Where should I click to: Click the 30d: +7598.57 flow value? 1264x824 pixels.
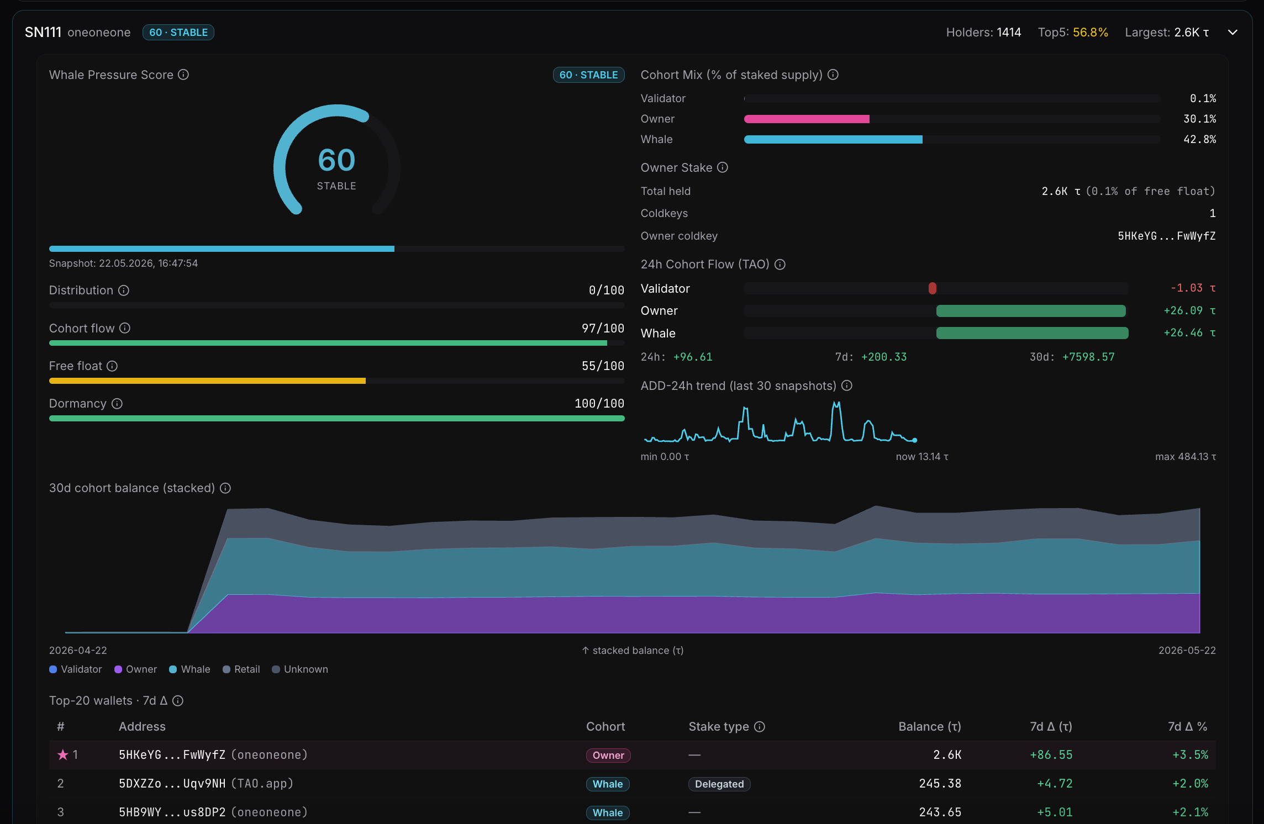tap(1072, 357)
